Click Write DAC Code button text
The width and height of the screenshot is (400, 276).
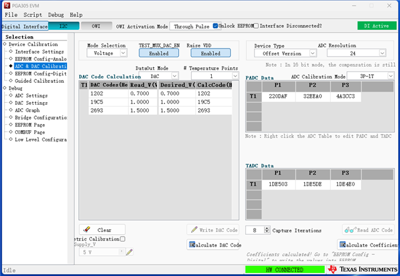click(x=218, y=230)
